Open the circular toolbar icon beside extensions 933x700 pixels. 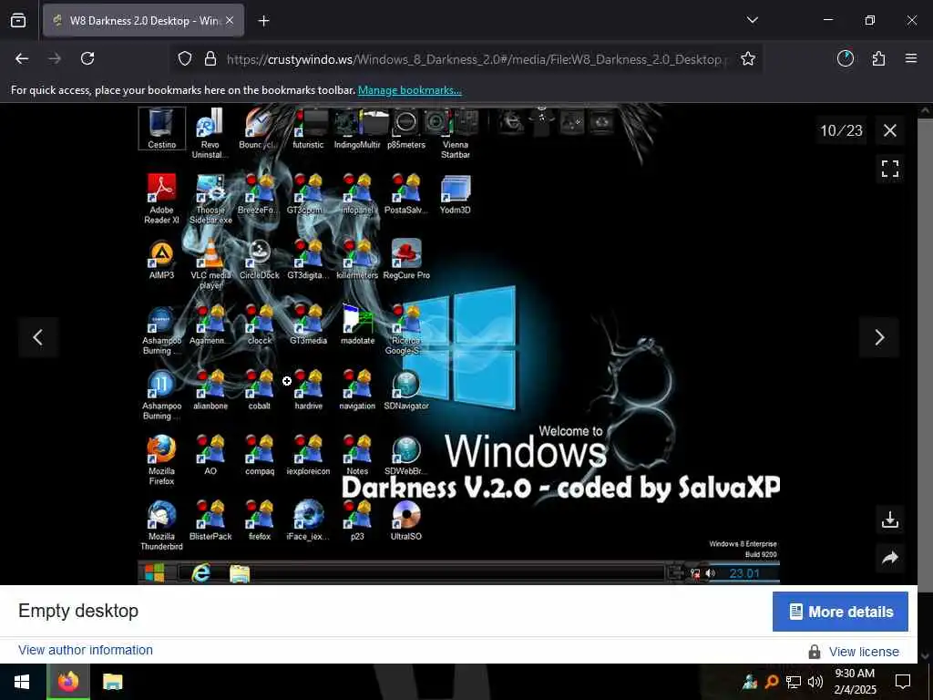click(845, 58)
